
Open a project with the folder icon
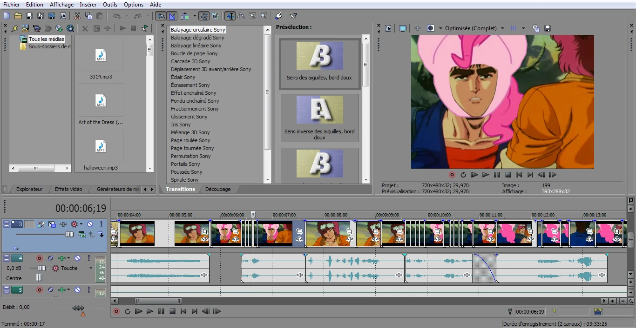pyautogui.click(x=18, y=16)
